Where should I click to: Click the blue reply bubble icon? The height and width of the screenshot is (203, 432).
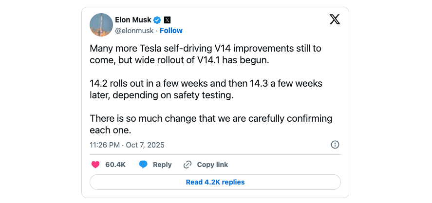[143, 165]
